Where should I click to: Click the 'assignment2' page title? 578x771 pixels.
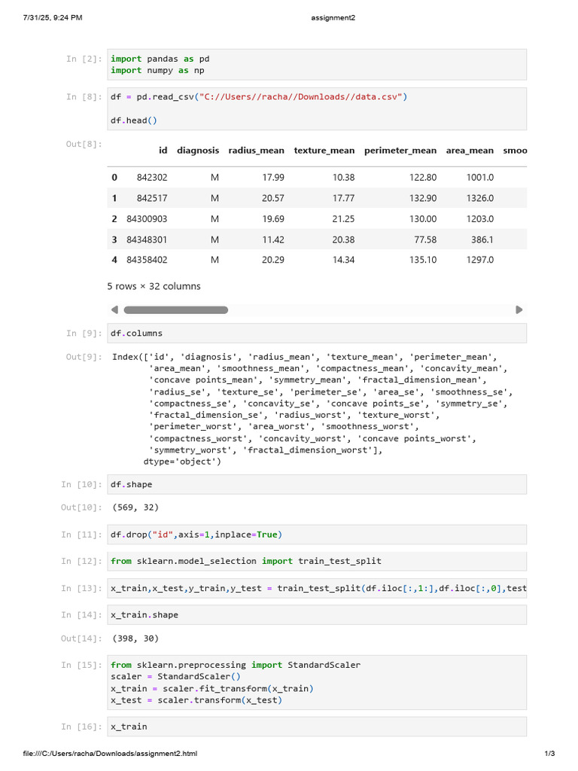click(333, 18)
